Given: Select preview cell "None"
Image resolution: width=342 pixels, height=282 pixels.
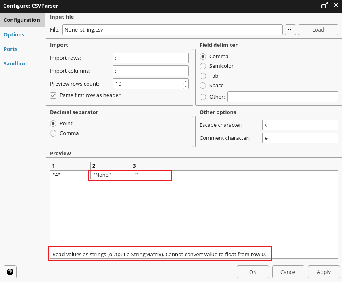Looking at the screenshot, I should 111,175.
